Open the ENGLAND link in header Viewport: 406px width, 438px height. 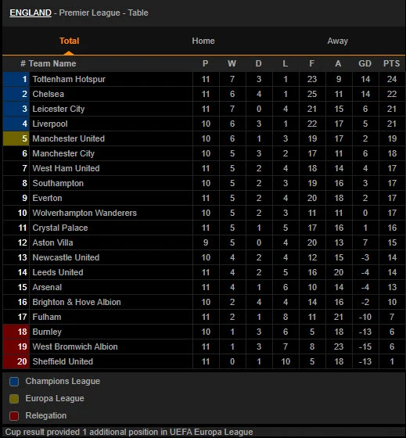point(31,13)
